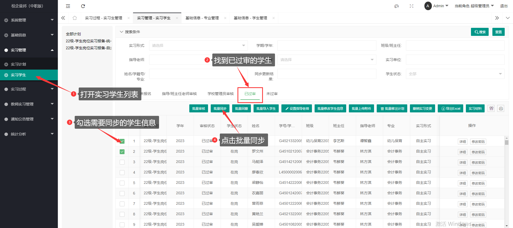Viewport: 513px width, 228px height.
Task: Go to home tab icon
Action: (x=74, y=18)
